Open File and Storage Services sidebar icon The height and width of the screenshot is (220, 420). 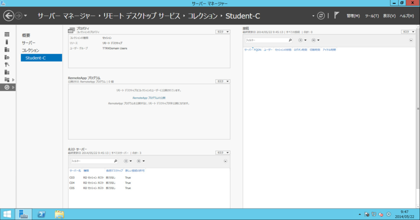point(7,80)
